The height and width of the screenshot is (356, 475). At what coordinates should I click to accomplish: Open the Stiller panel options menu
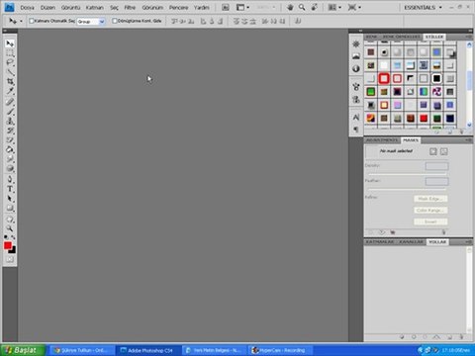click(x=468, y=37)
